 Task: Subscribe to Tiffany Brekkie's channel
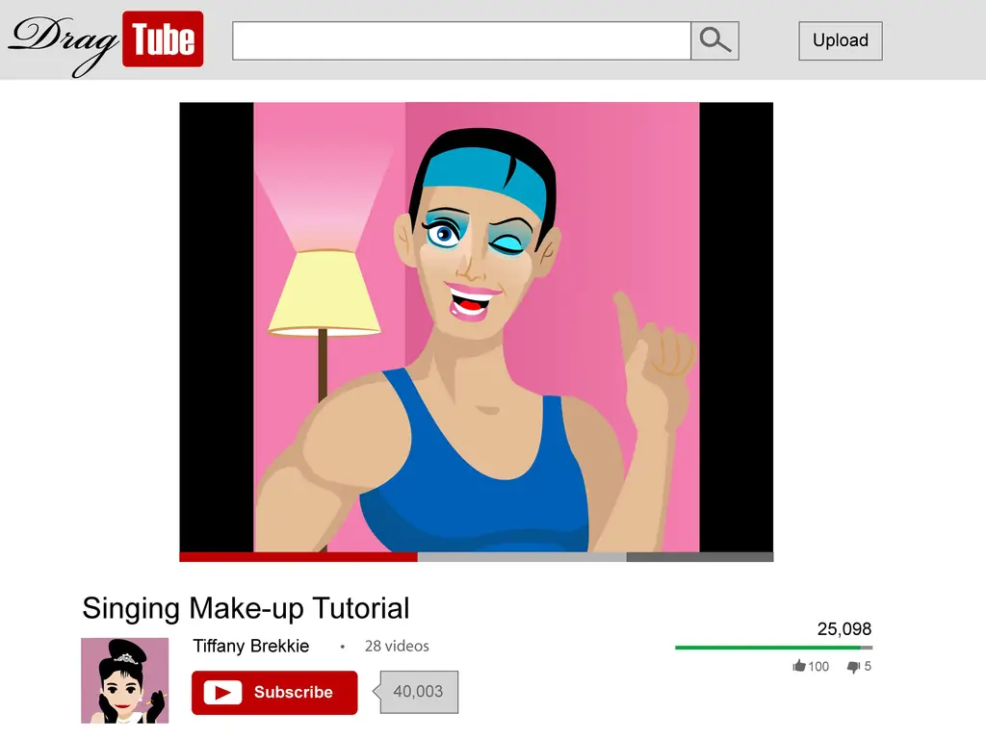tap(274, 693)
